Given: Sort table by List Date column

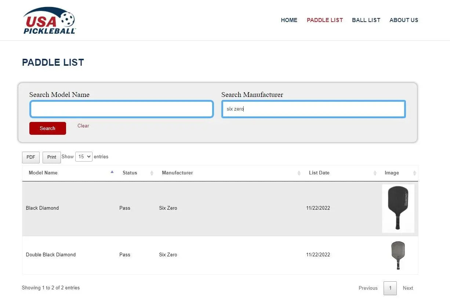Looking at the screenshot, I should (319, 173).
